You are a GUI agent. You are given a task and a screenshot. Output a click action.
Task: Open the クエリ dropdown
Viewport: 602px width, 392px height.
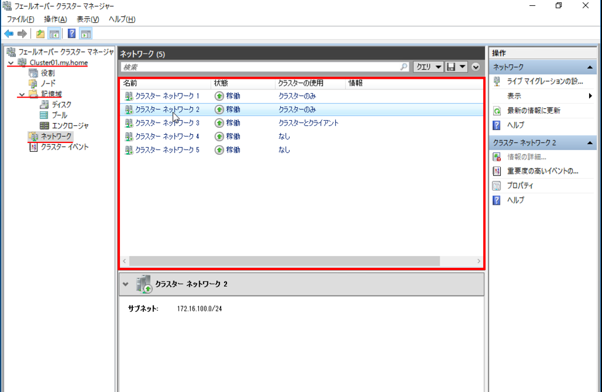(x=428, y=67)
